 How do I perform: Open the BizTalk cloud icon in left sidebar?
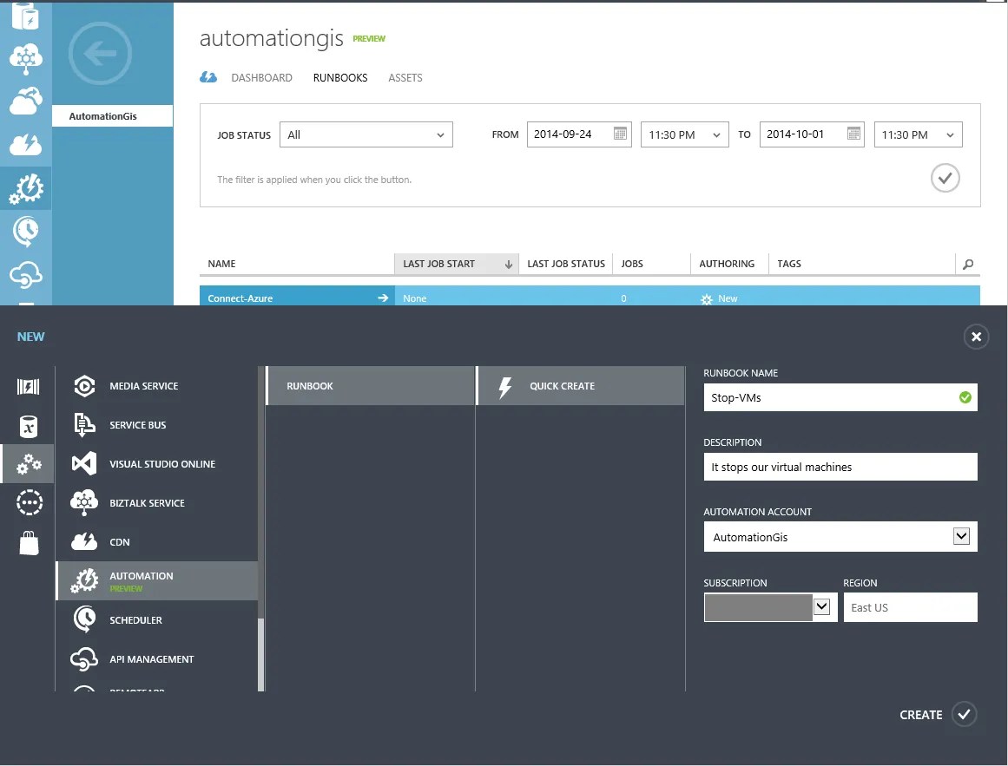[x=26, y=59]
